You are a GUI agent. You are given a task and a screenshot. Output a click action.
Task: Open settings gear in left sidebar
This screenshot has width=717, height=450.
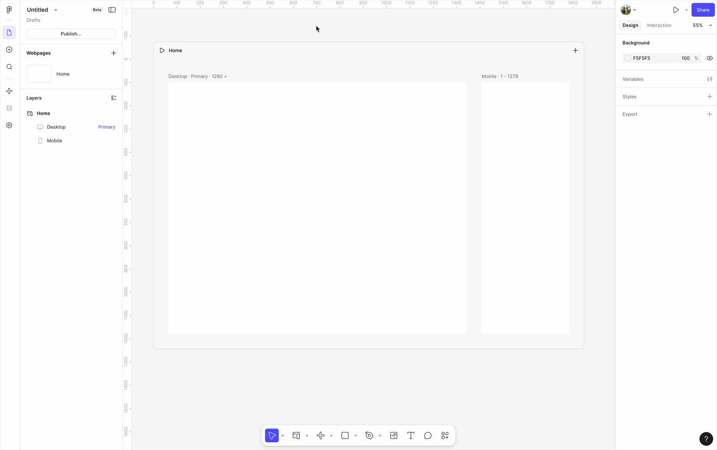9,125
